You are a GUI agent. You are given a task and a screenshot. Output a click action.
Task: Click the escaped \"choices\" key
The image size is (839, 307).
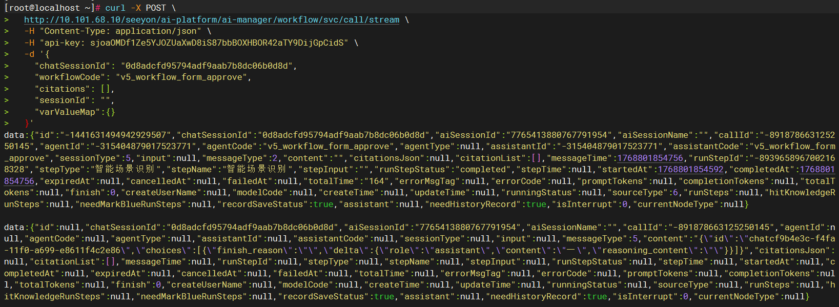[x=163, y=251]
